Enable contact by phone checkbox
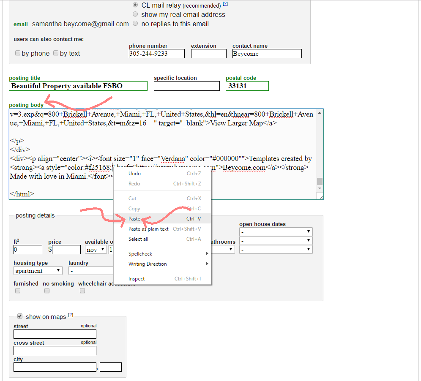 (x=18, y=53)
